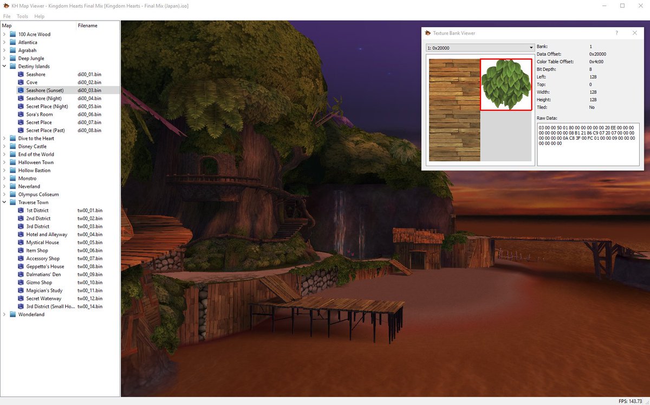This screenshot has height=405, width=650.
Task: Click the Wonderland folder icon
Action: [12, 314]
